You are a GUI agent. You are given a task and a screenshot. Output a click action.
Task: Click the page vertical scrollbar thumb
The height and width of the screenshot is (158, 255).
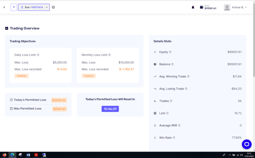(x=254, y=40)
